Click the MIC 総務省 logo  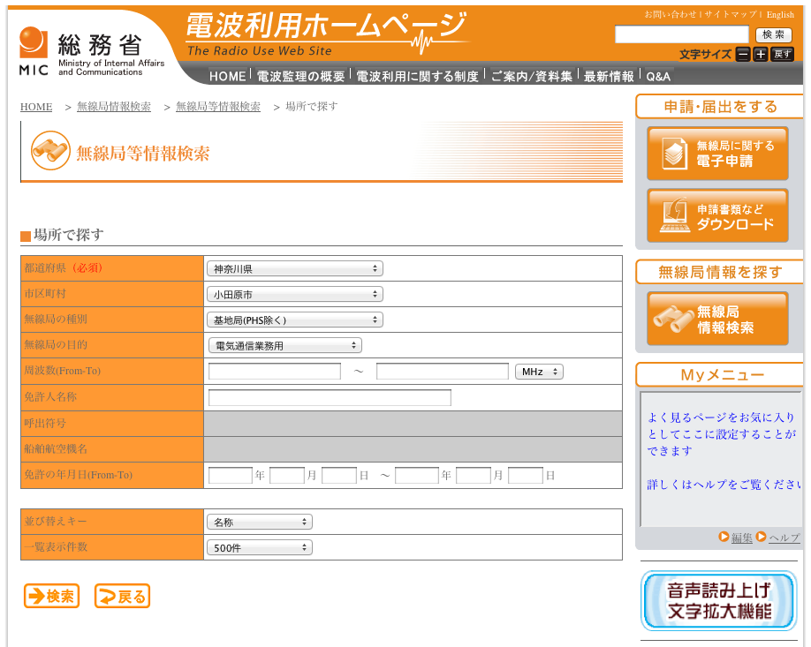pyautogui.click(x=92, y=52)
